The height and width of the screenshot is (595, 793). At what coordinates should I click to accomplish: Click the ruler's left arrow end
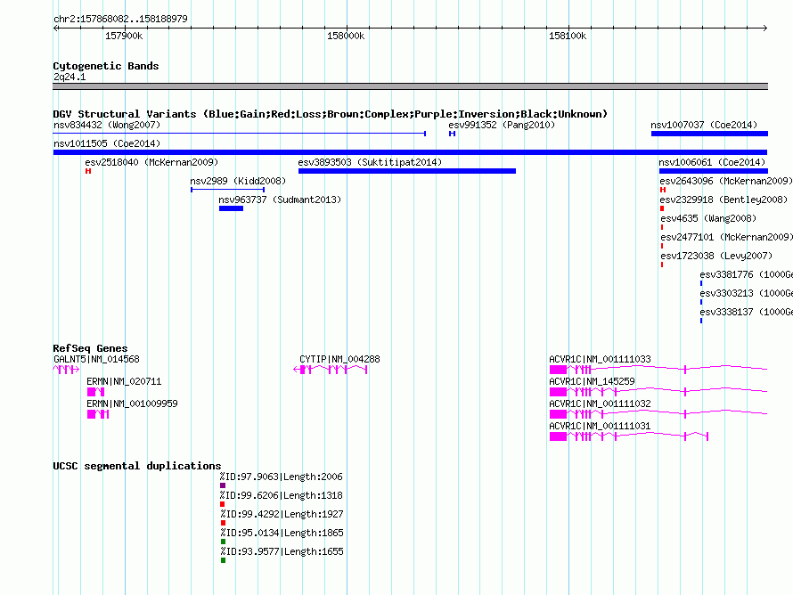click(55, 28)
